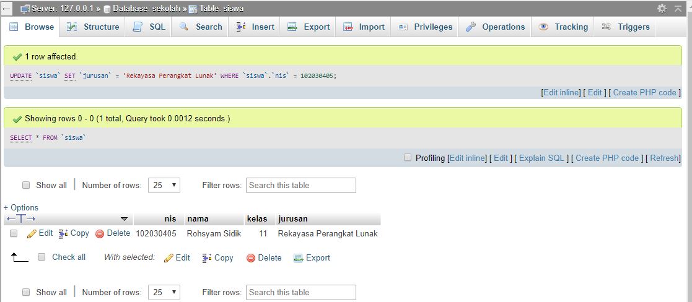Image resolution: width=692 pixels, height=302 pixels.
Task: Open the Browse tab
Action: pyautogui.click(x=32, y=27)
